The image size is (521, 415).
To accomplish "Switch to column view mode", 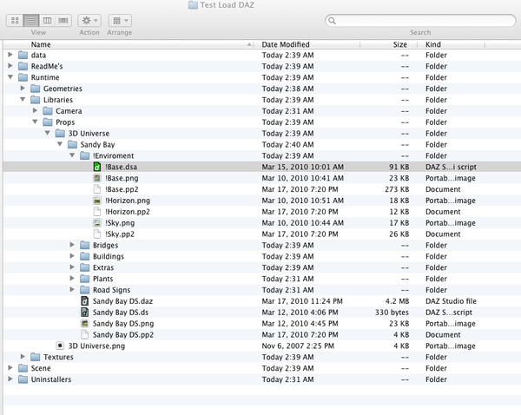I will click(x=47, y=21).
